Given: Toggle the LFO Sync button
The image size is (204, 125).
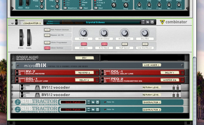Looking at the screenshot, I should pyautogui.click(x=84, y=44).
